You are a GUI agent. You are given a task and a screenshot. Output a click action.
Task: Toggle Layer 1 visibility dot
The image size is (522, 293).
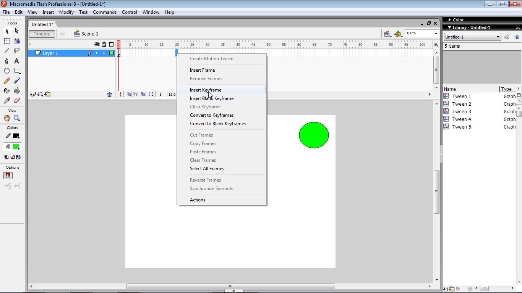[97, 53]
